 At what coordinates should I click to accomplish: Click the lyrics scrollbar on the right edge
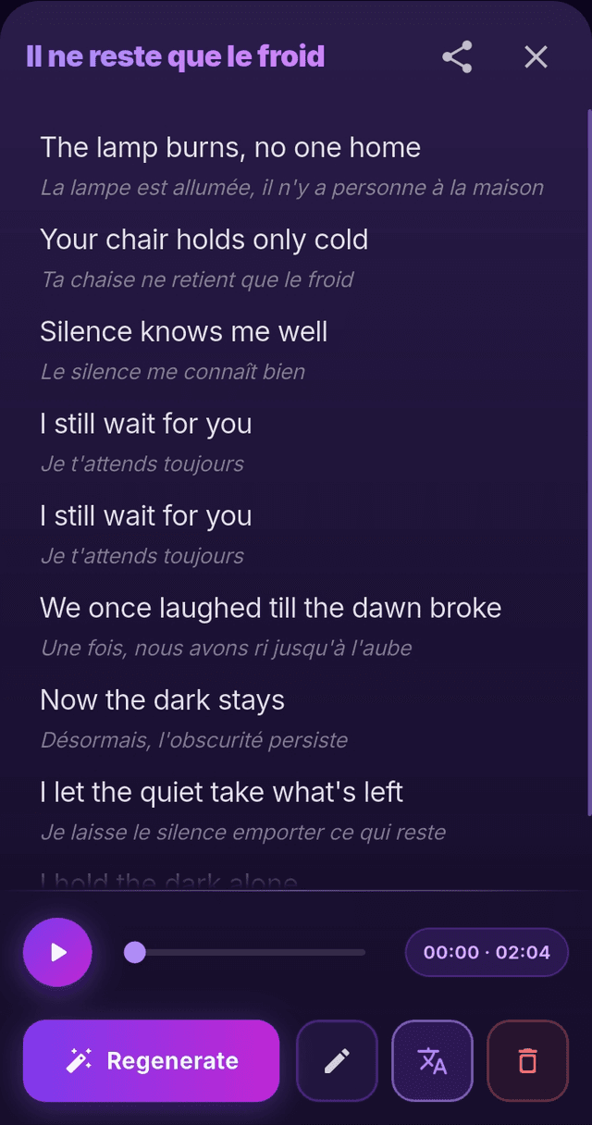click(x=588, y=463)
